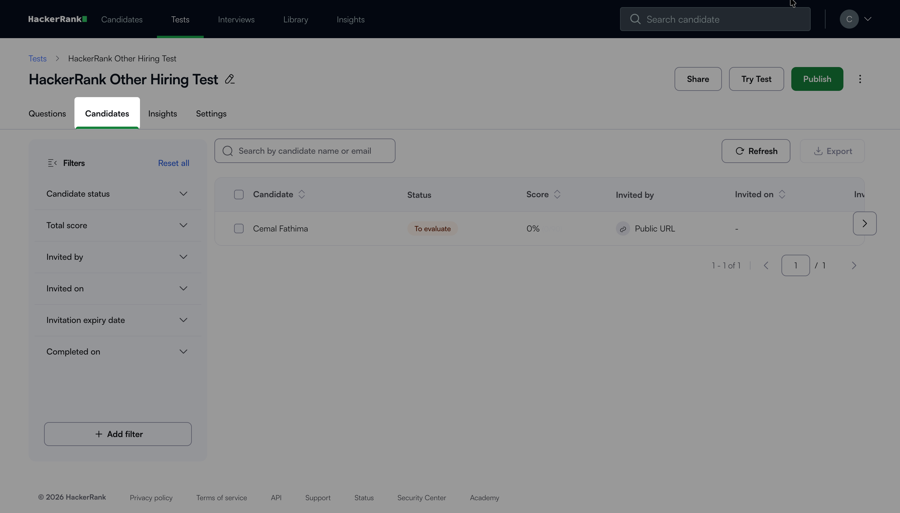Collapse the Filters panel icon
Screen dimensions: 900x513
pyautogui.click(x=52, y=163)
